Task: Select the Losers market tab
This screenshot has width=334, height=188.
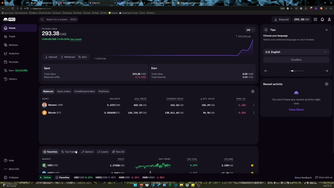Action: [103, 152]
